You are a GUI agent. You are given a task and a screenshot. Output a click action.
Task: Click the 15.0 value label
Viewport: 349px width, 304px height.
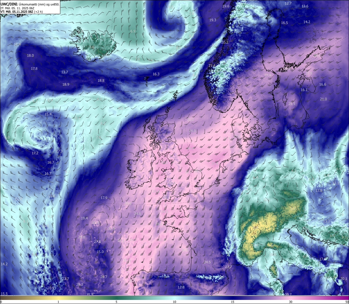coord(100,252)
